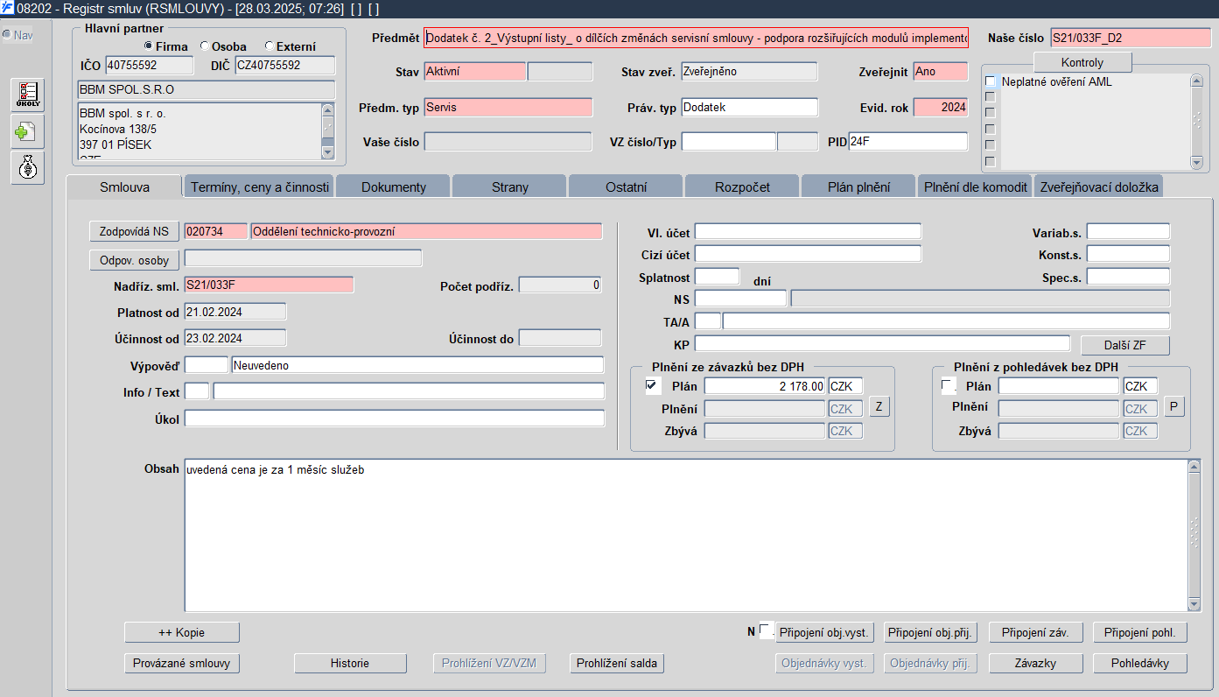Click the Účinnost od date field
The height and width of the screenshot is (697, 1219).
click(x=235, y=338)
